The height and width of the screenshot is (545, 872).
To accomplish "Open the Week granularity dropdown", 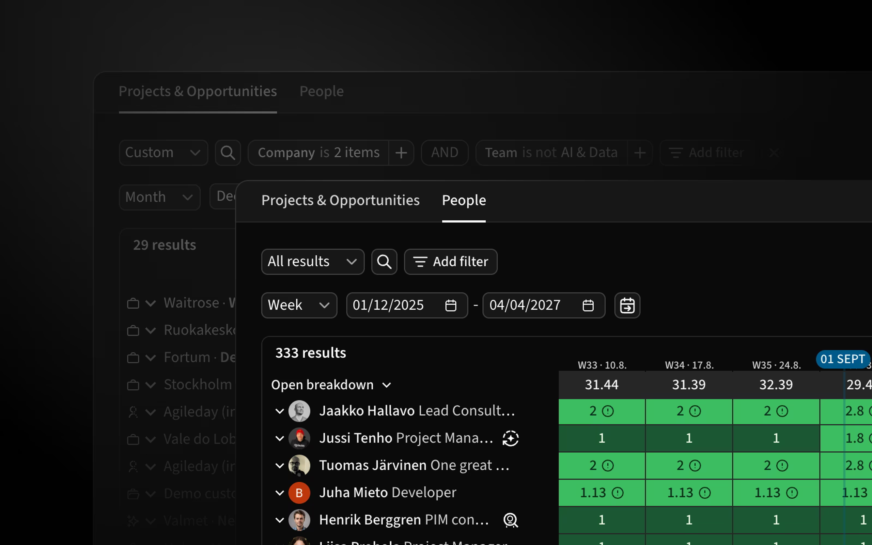I will [299, 305].
